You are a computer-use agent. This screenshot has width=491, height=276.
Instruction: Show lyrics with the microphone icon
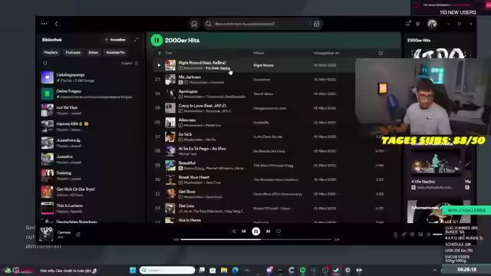404,235
